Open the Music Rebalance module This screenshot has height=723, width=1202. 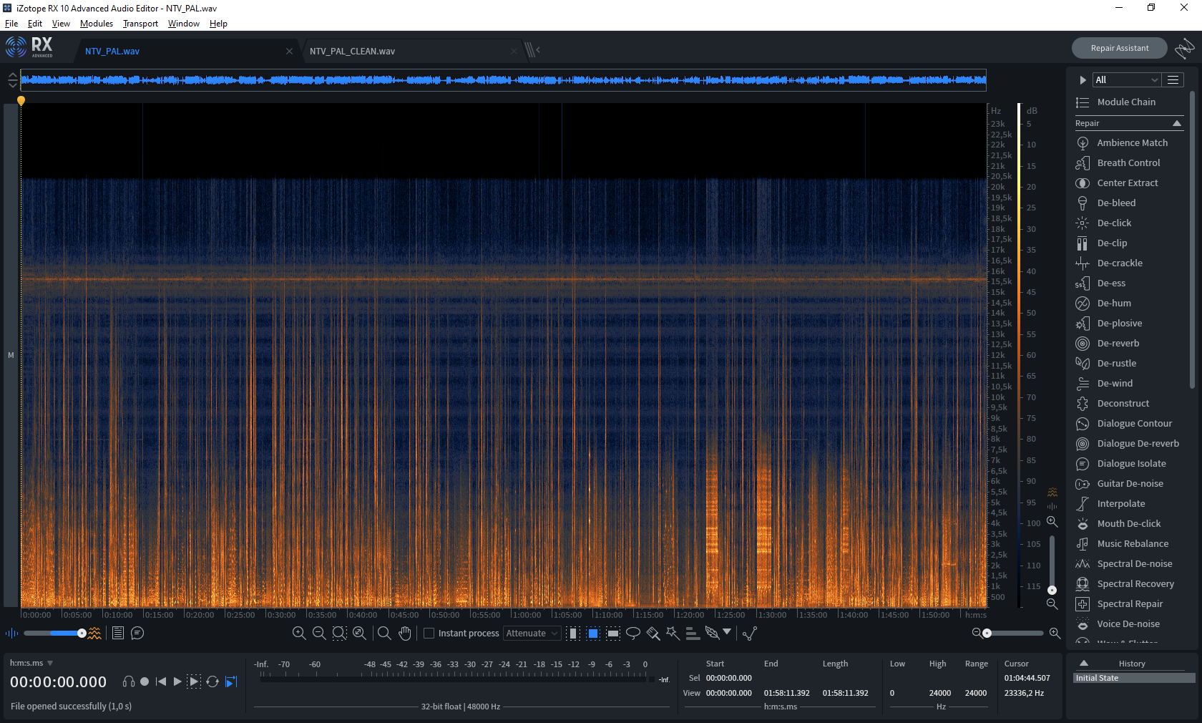1130,544
